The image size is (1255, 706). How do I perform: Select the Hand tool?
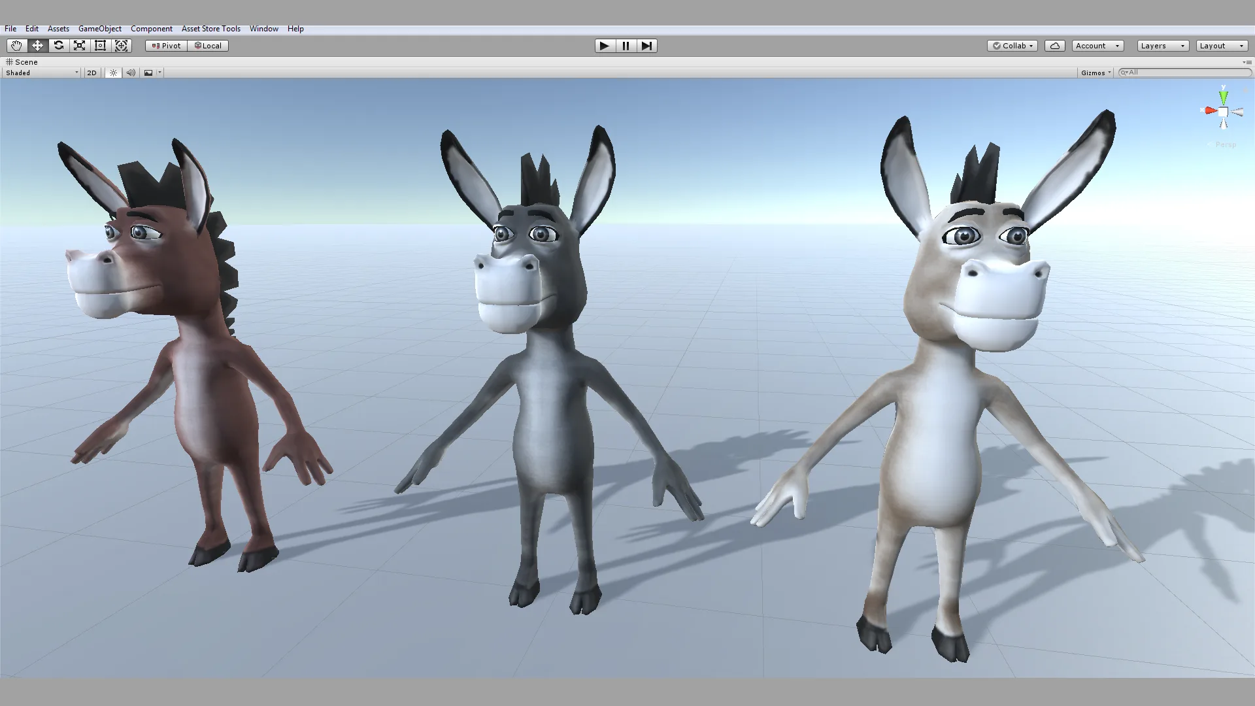[16, 46]
